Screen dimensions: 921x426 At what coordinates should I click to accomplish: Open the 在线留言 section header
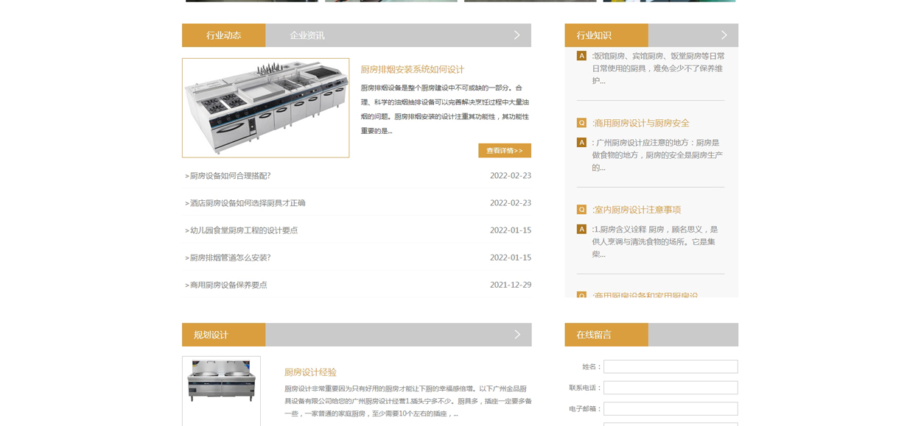click(x=606, y=335)
